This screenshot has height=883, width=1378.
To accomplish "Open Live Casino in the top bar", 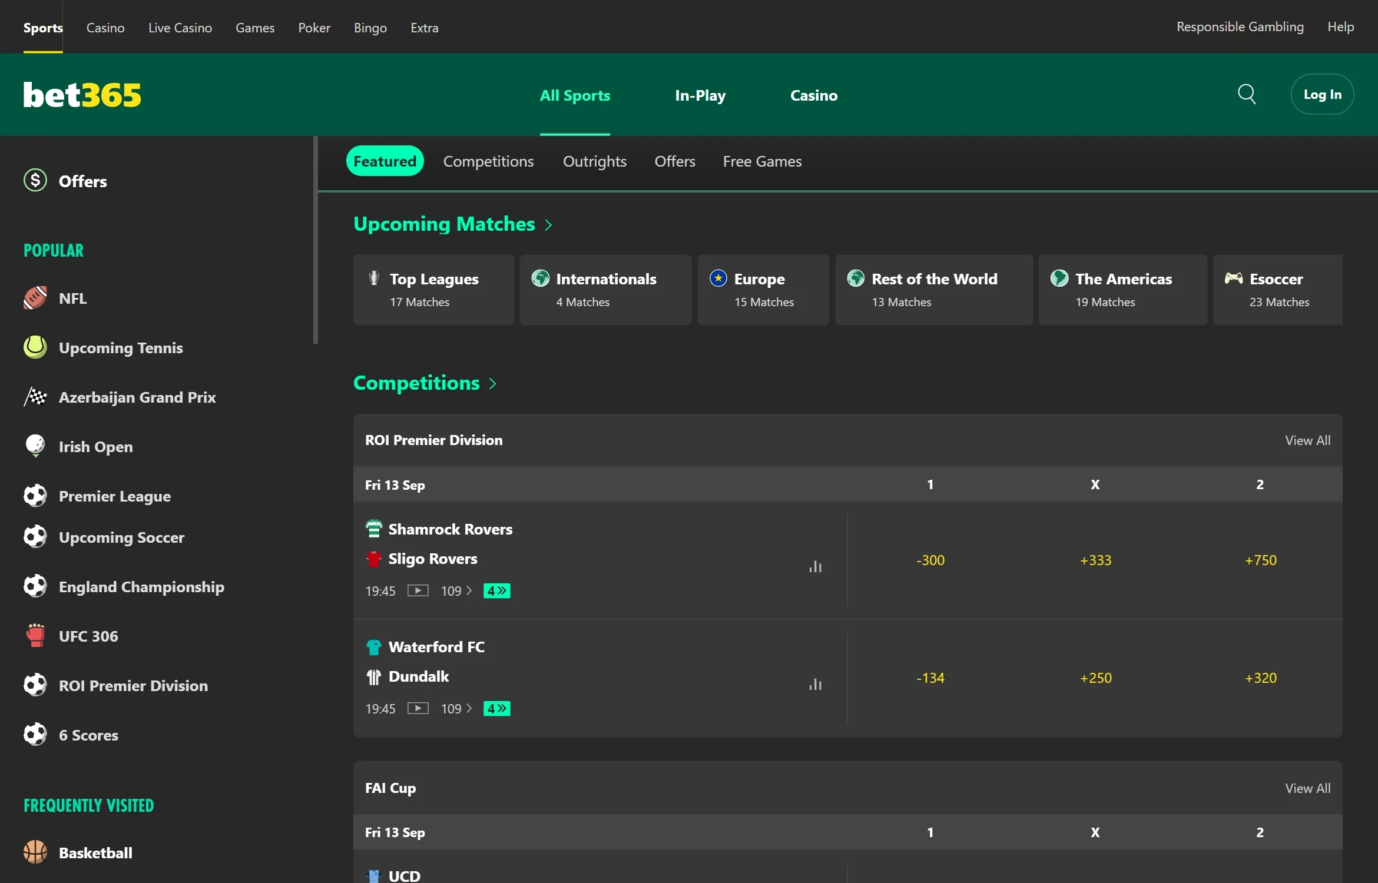I will coord(180,28).
